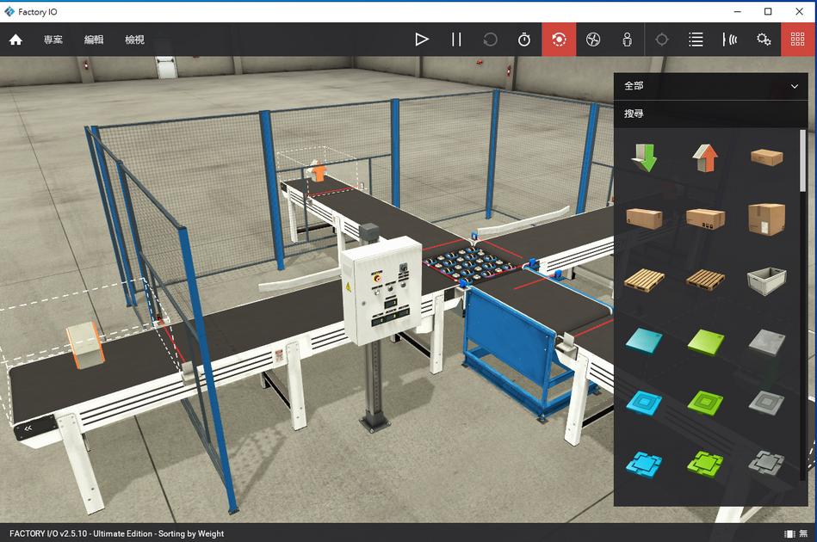Start simulation with the Play button
Screen dimensions: 817x542
422,40
